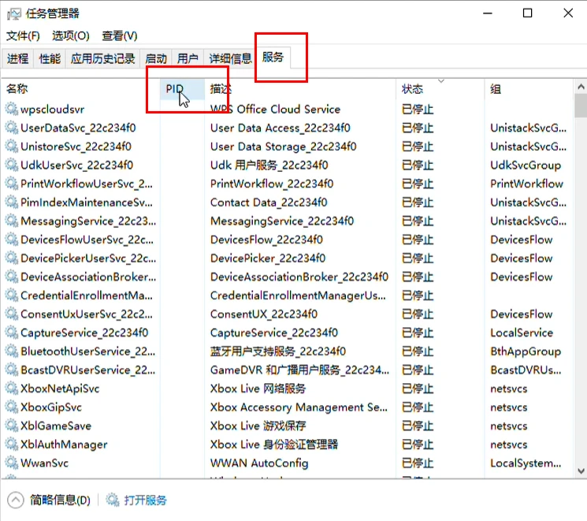Image resolution: width=587 pixels, height=521 pixels.
Task: Select the 蓝牙用户支持服务_22c234f0 description
Action: tap(278, 351)
